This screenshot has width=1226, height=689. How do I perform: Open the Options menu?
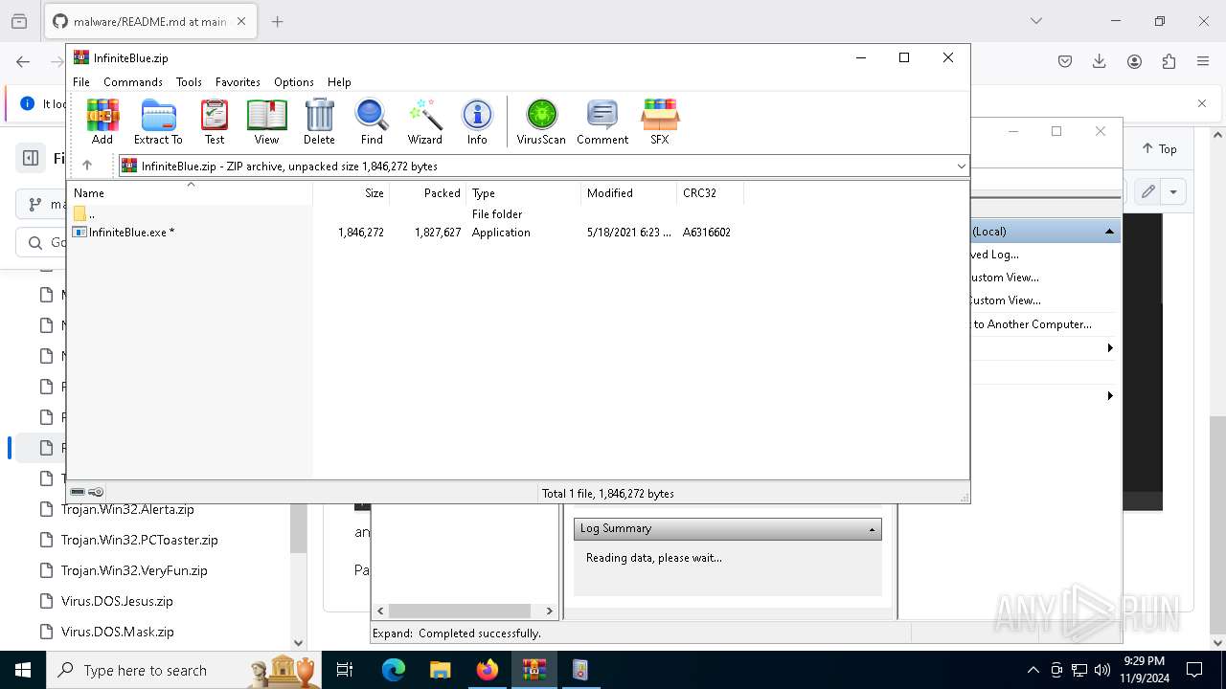coord(294,82)
